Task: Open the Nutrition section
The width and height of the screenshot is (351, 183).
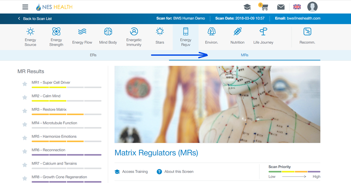Action: point(237,37)
